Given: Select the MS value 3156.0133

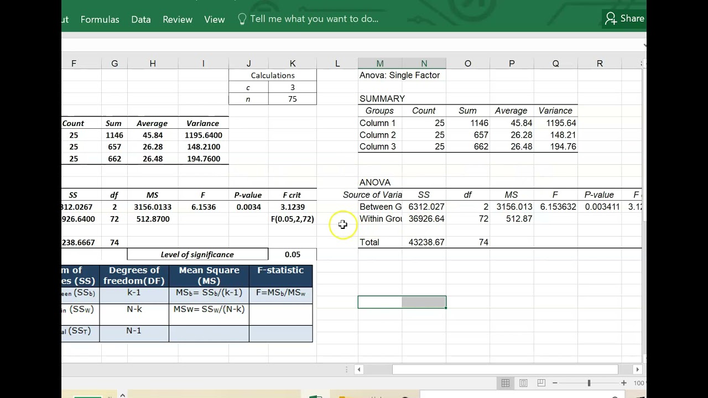Looking at the screenshot, I should [x=153, y=207].
